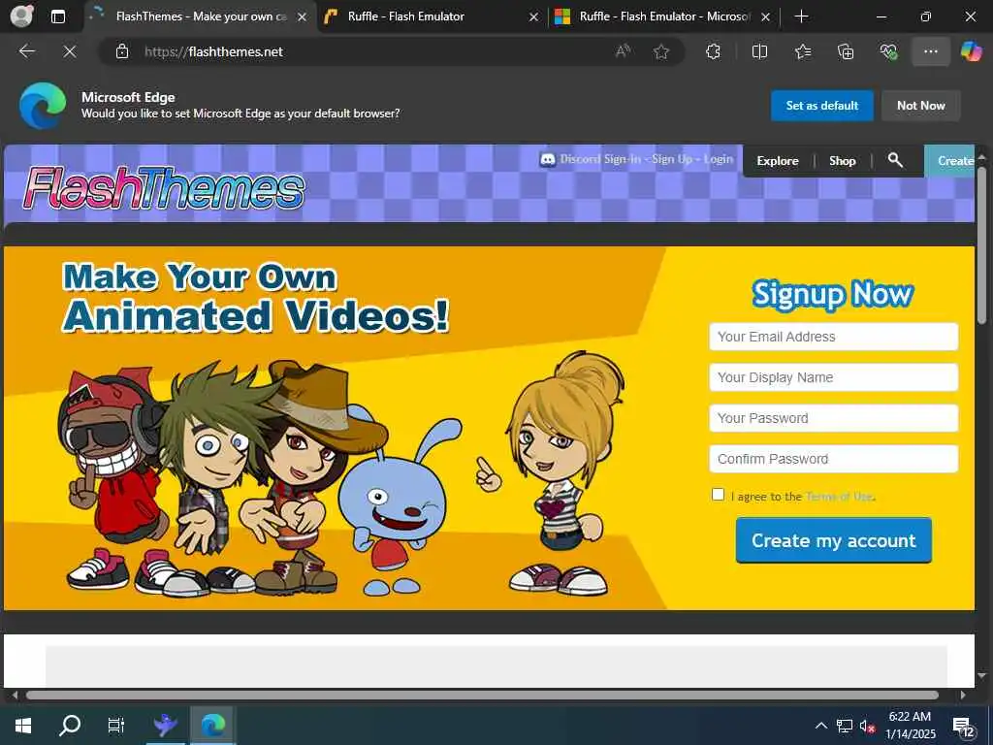Stop loading the page with X button

tap(70, 51)
